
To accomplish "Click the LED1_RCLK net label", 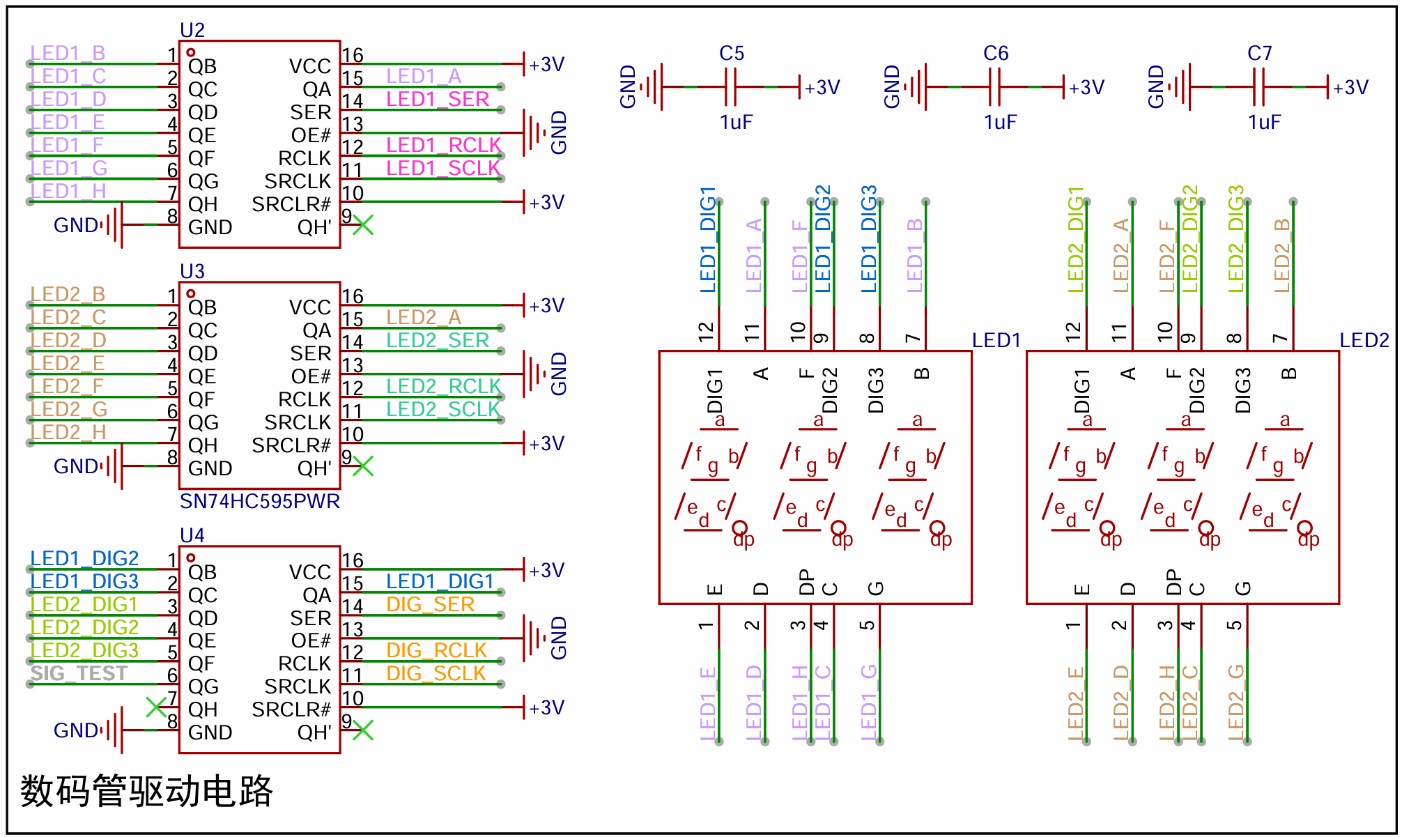I will [x=444, y=145].
